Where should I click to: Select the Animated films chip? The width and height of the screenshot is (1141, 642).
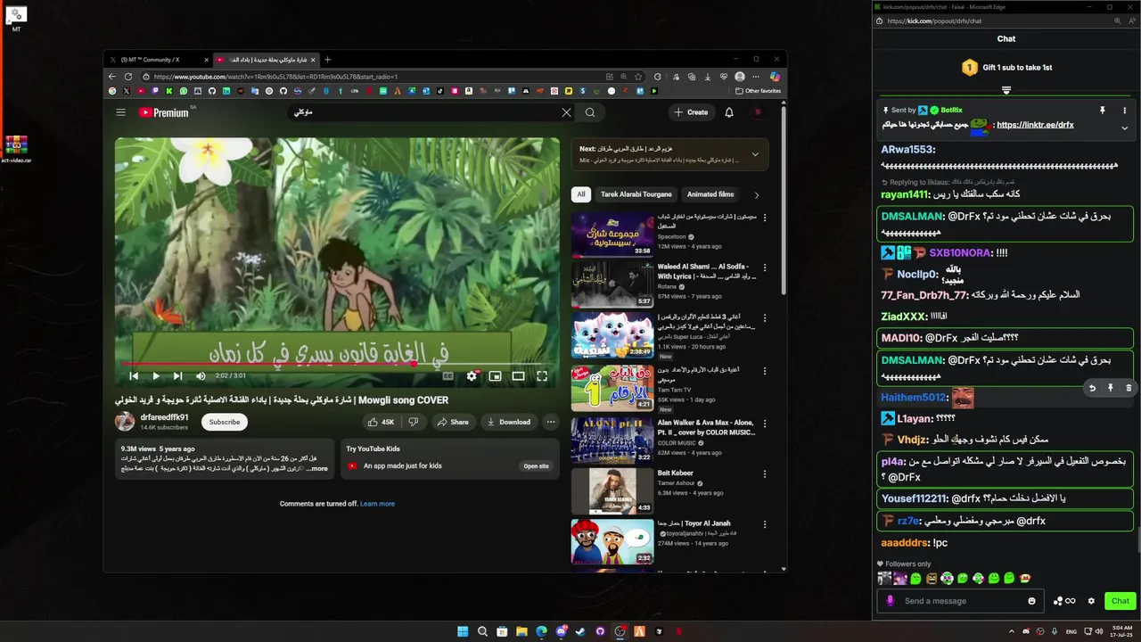coord(710,194)
